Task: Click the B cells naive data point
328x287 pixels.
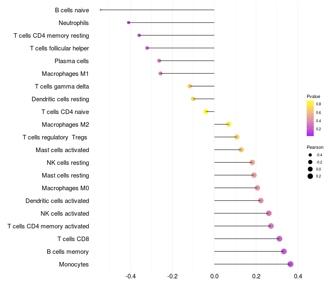Action: click(x=100, y=10)
